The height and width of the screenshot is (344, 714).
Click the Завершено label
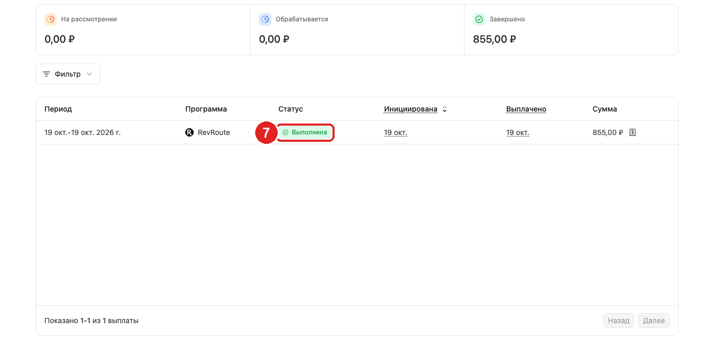pyautogui.click(x=507, y=19)
